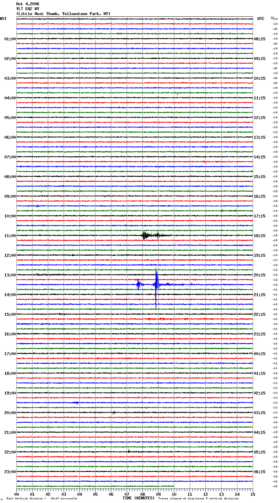
Task: Select the 04:00 MST row label
Action: point(10,98)
